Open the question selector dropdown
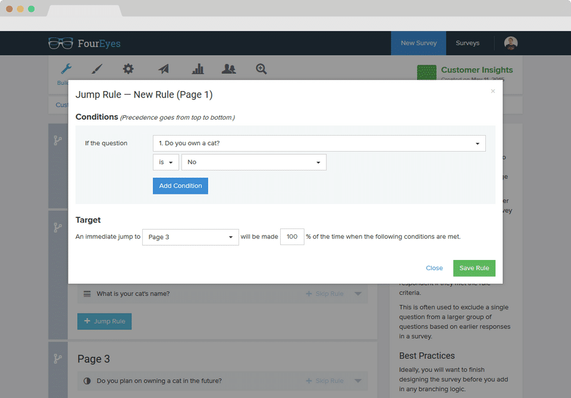Viewport: 571px width, 398px height. 319,143
